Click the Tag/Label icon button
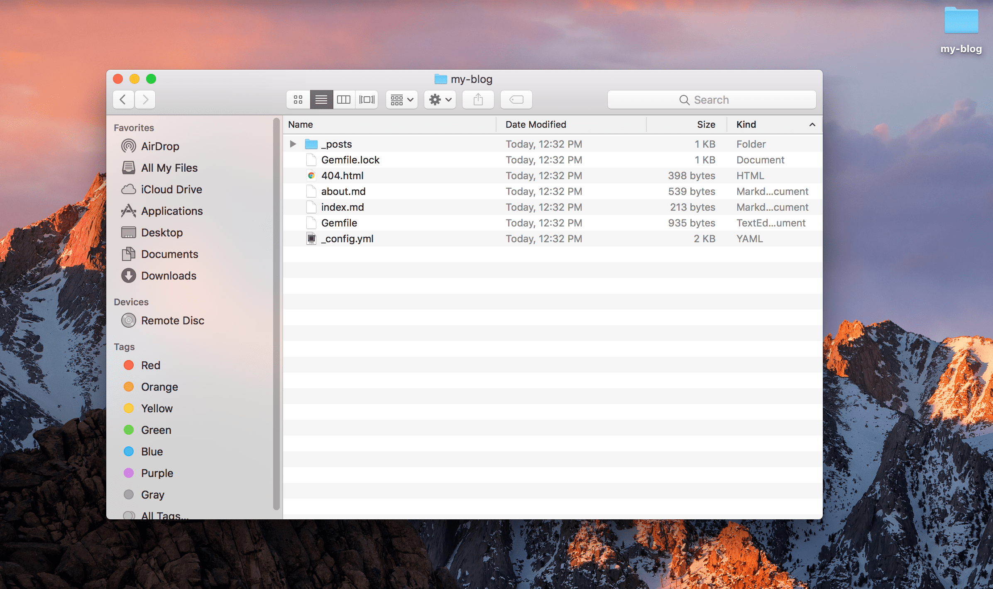Viewport: 993px width, 589px height. tap(519, 100)
